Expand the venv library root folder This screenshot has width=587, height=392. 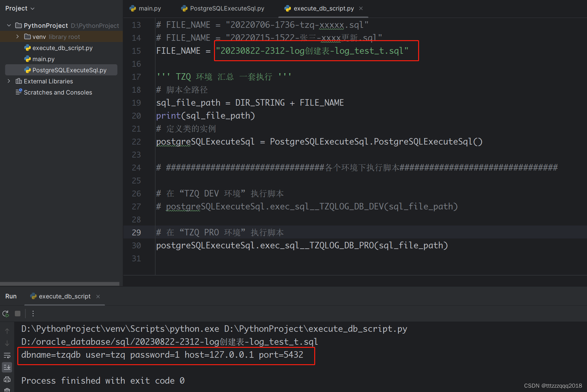17,36
